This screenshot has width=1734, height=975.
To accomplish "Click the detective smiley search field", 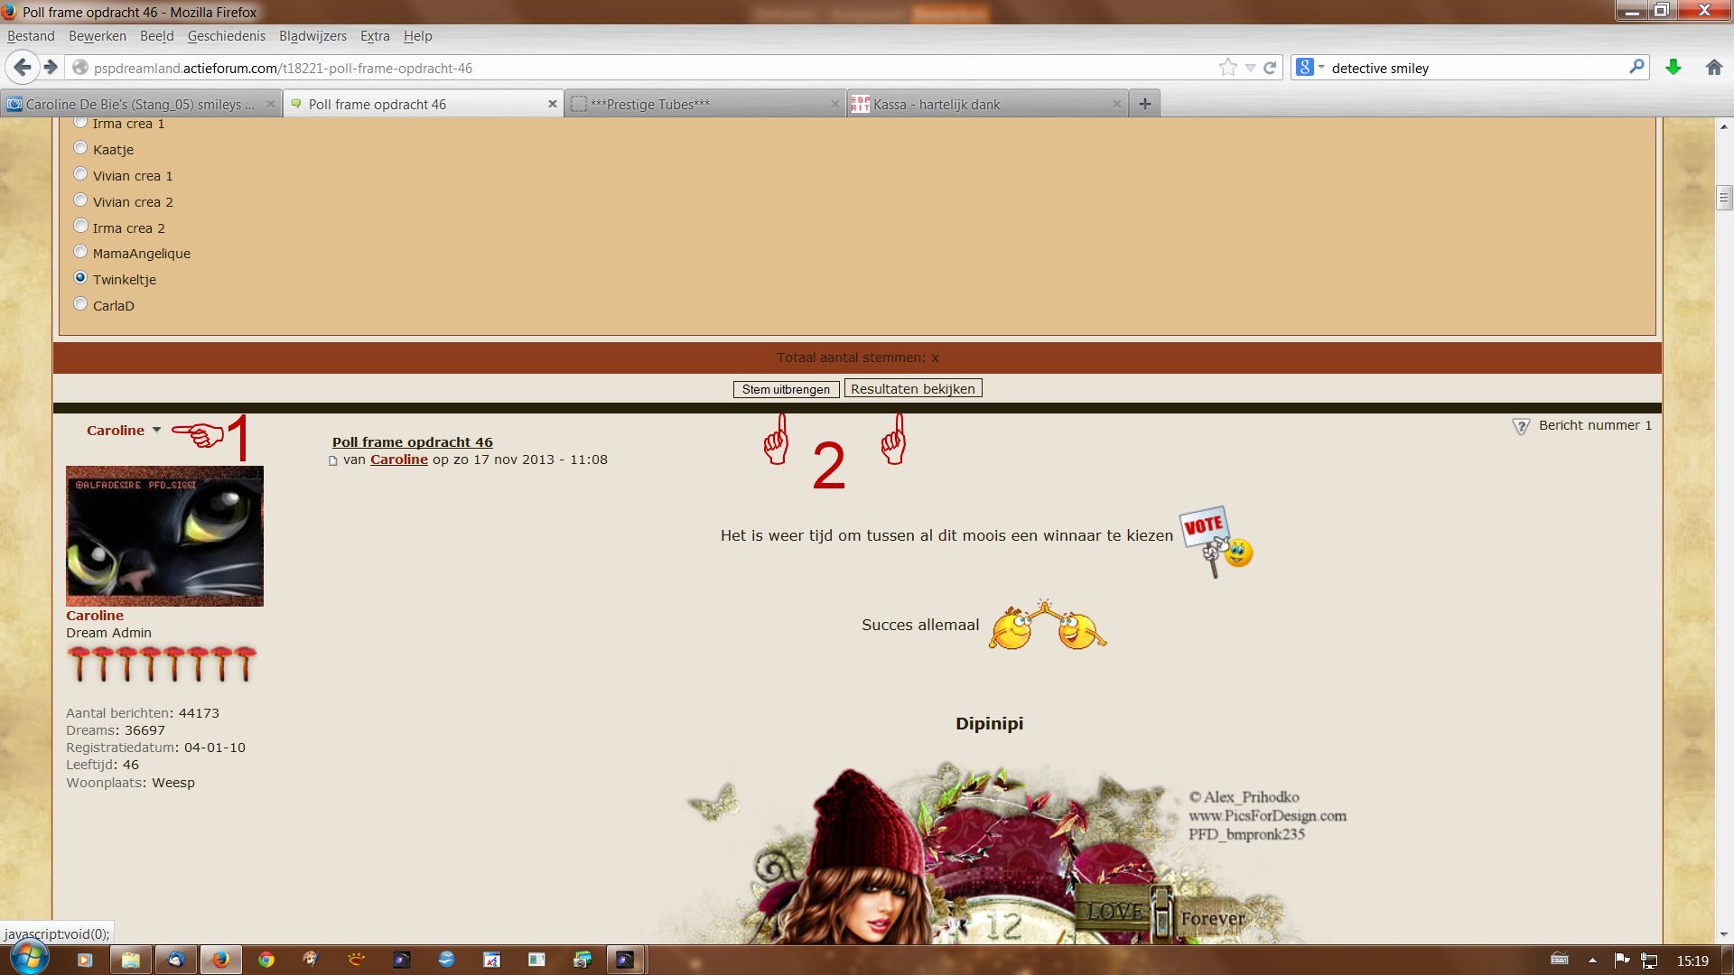I will (1472, 68).
